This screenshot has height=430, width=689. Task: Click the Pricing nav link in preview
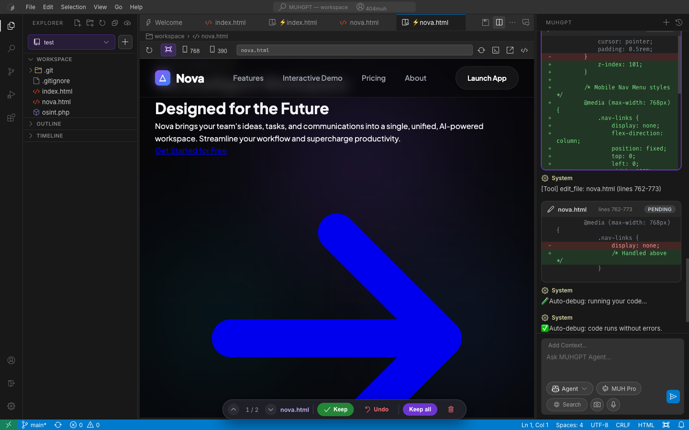tap(374, 78)
